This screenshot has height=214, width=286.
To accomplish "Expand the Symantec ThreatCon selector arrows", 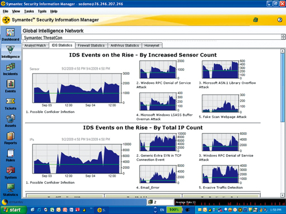I will point(283,37).
